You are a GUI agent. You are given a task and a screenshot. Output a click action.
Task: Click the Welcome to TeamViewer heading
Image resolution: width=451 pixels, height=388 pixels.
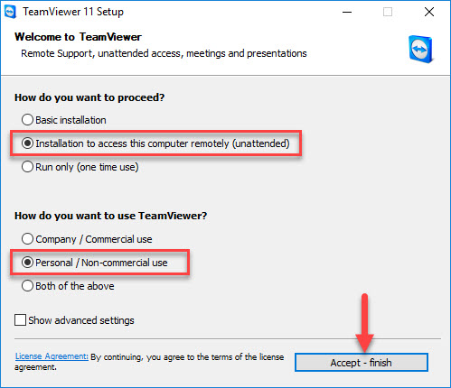[x=78, y=37]
